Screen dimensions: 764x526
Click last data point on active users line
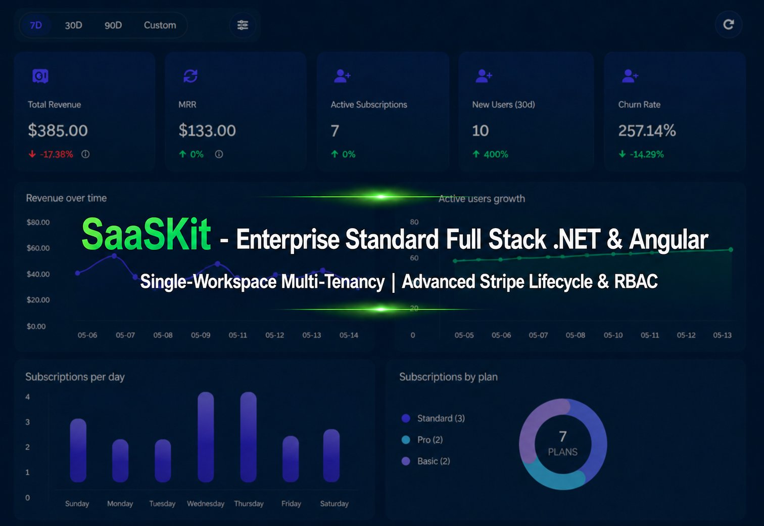[x=731, y=249]
